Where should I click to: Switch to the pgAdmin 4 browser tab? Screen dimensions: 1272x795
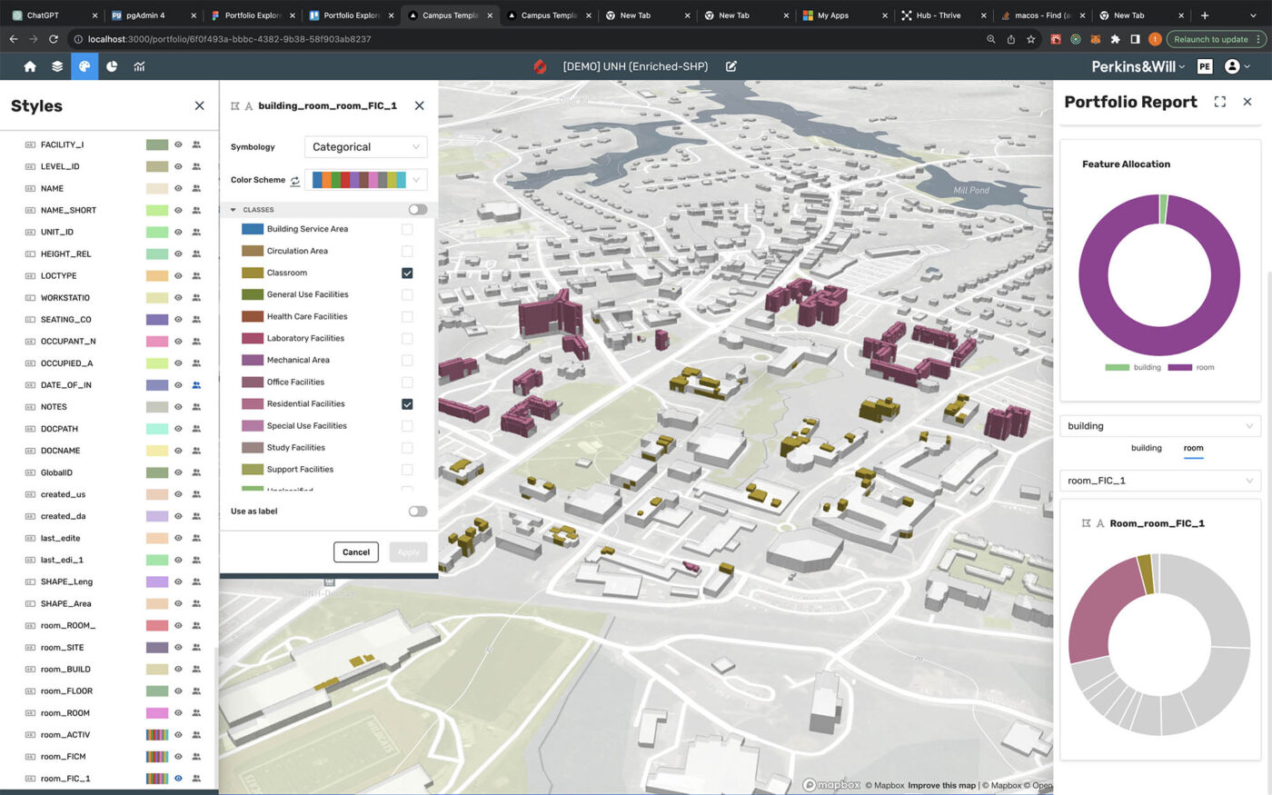(x=145, y=15)
